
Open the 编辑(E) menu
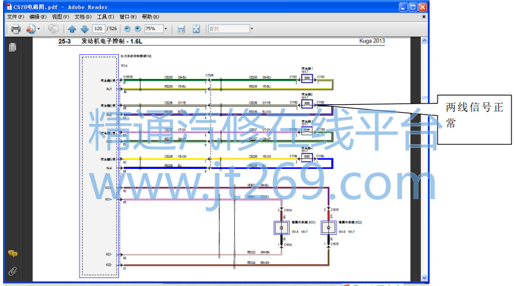point(38,17)
